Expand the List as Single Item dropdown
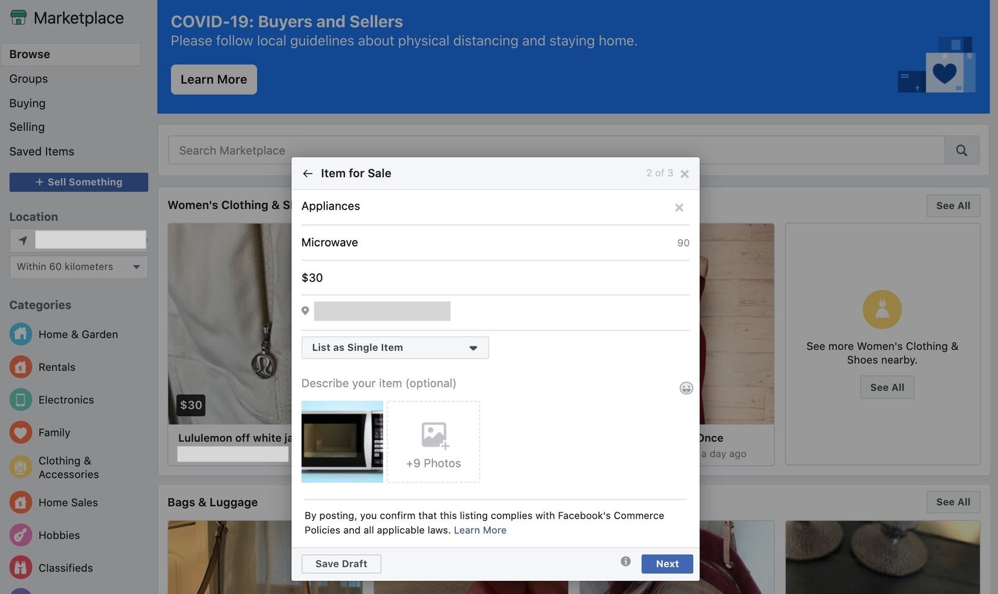This screenshot has height=594, width=998. 395,347
